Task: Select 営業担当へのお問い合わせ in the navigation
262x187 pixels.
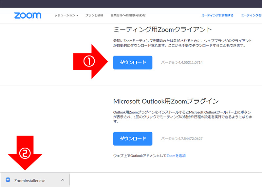Action: 128,15
